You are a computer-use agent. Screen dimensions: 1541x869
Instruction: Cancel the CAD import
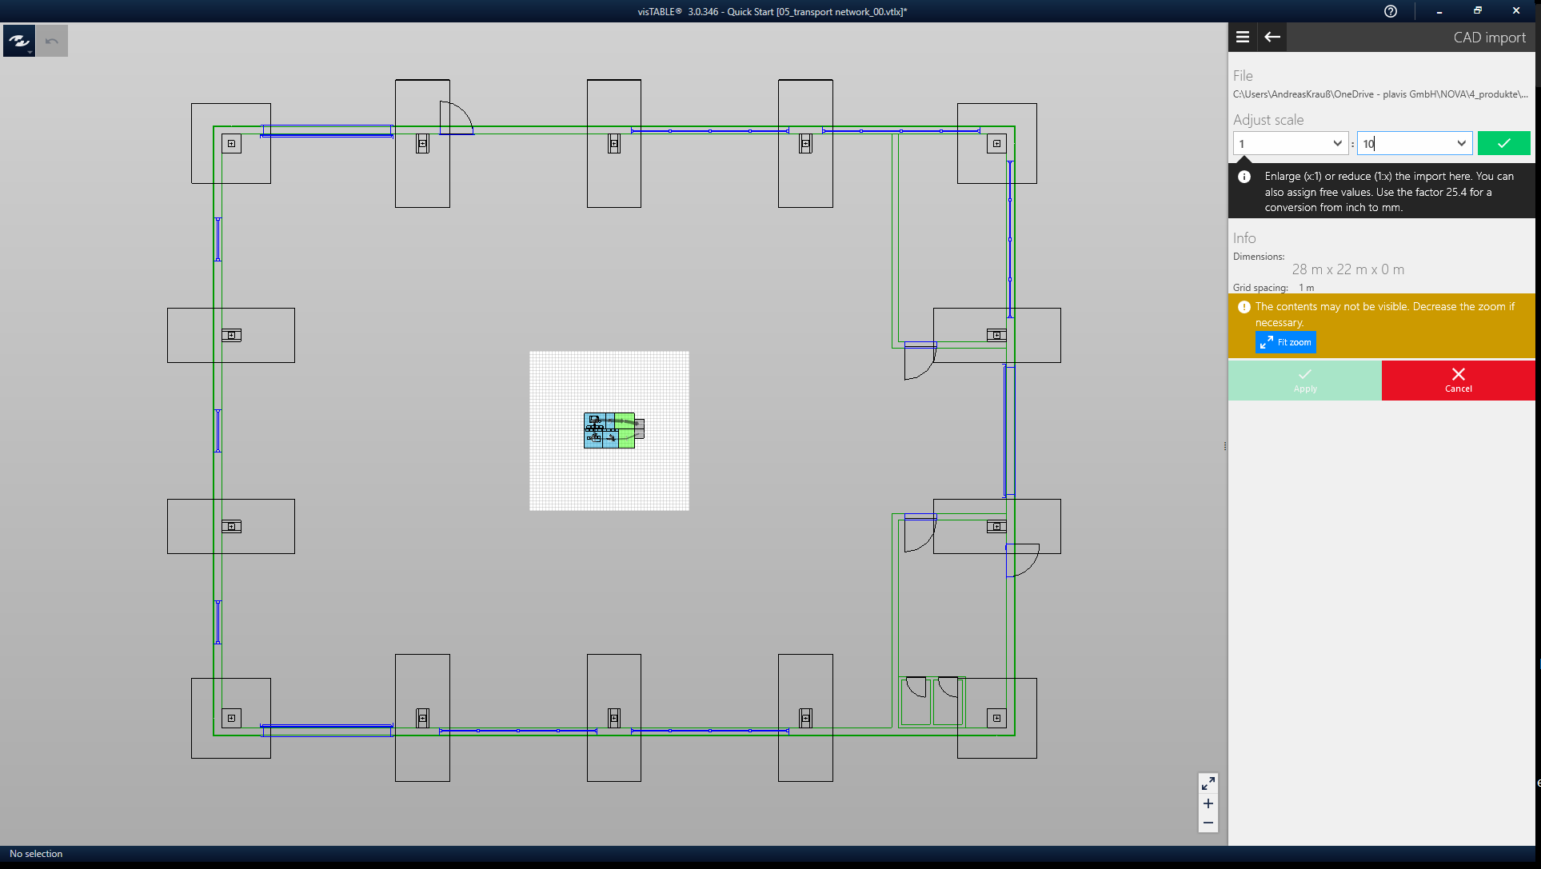(x=1457, y=380)
